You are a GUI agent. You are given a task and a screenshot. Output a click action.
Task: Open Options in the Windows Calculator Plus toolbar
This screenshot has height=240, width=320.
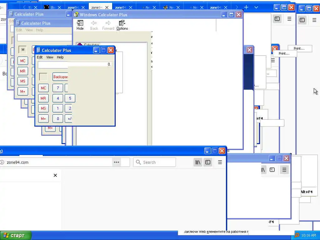point(122,25)
